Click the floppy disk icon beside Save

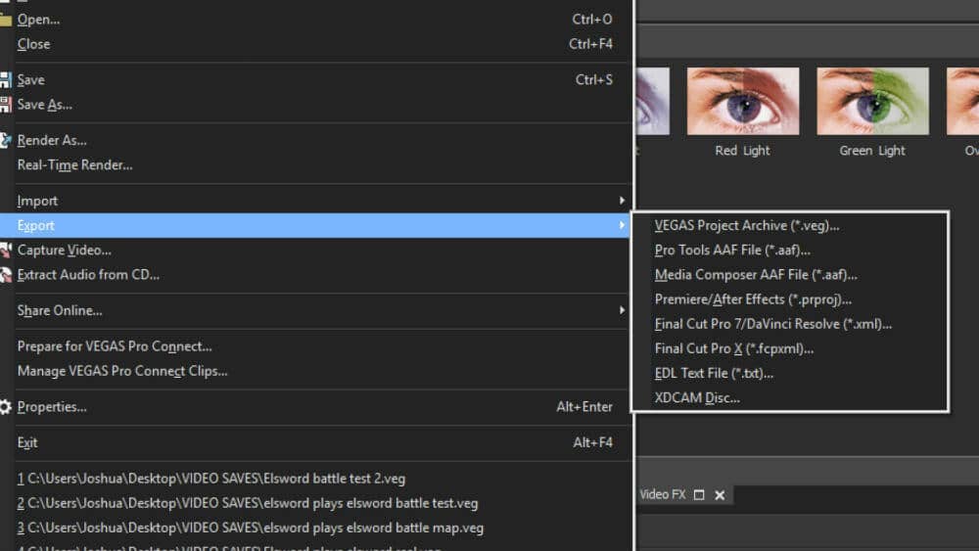[x=5, y=80]
